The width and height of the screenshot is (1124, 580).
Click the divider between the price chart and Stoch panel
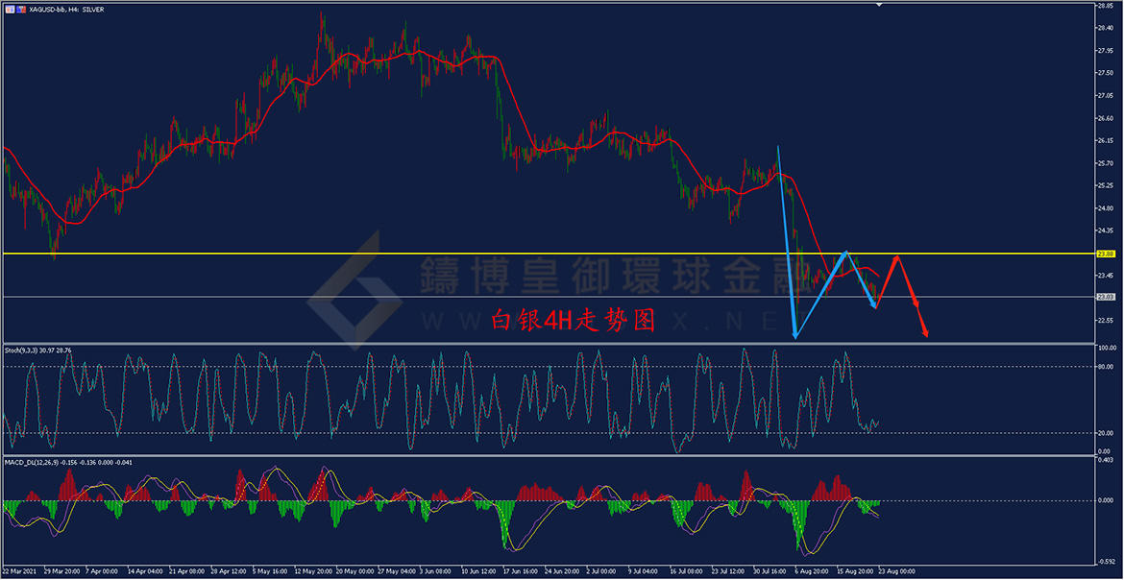click(547, 344)
